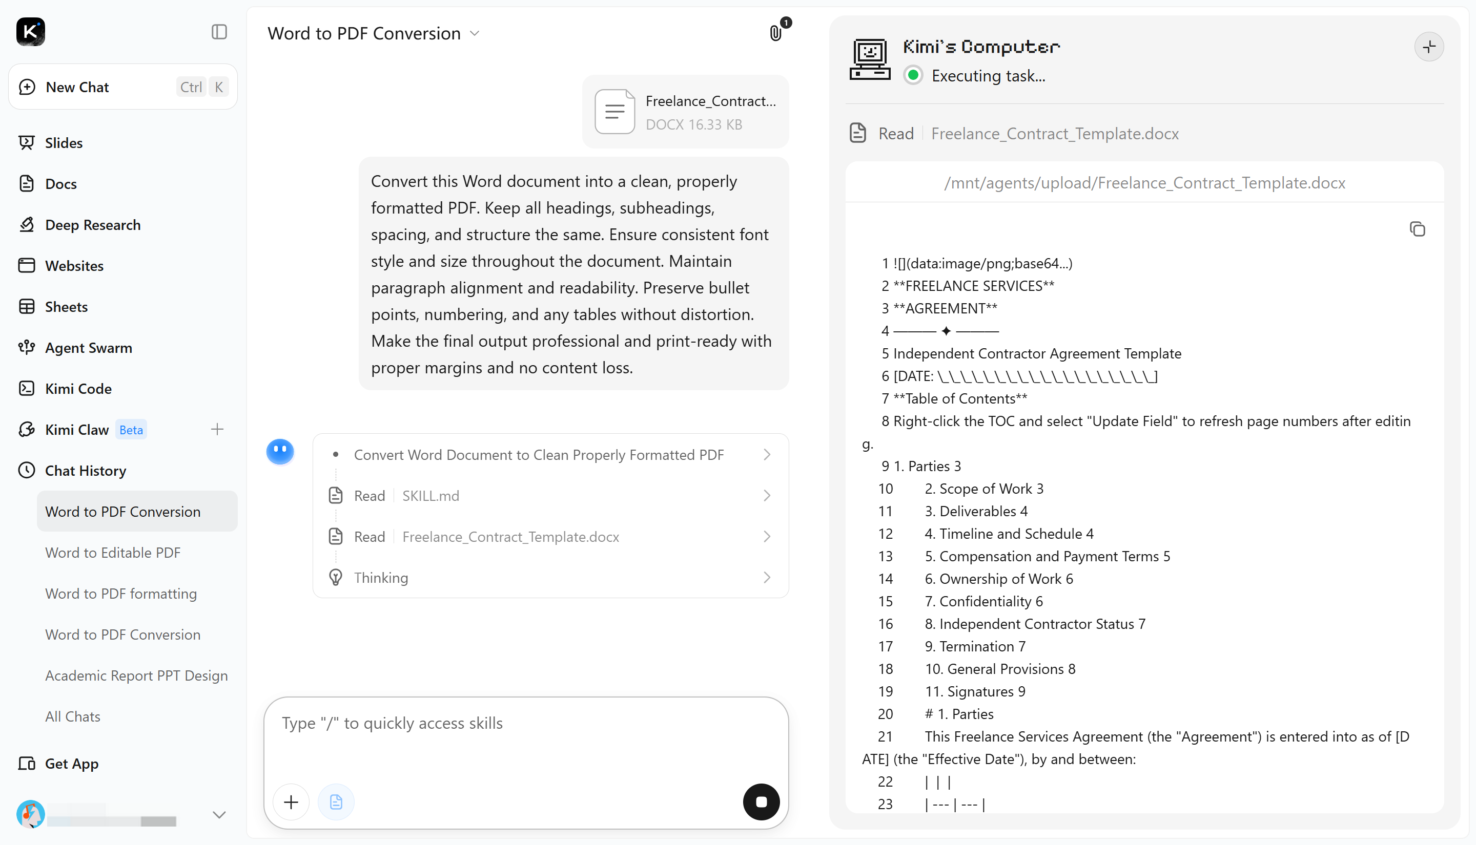Screen dimensions: 1476x845
Task: Open the Freelance_Contract DOCX attachment
Action: click(x=685, y=112)
